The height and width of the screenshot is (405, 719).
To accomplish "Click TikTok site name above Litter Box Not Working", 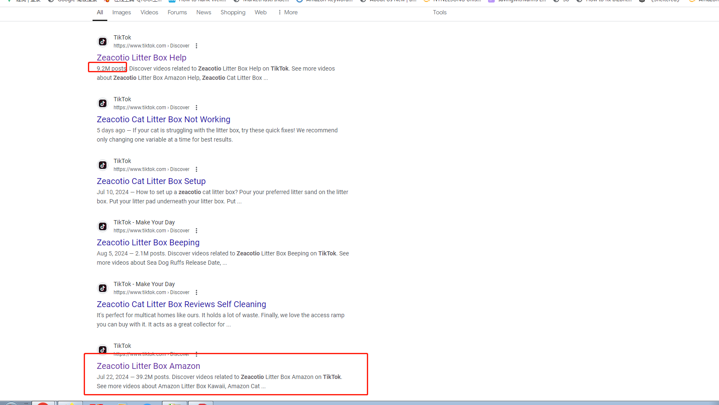I will [x=122, y=99].
